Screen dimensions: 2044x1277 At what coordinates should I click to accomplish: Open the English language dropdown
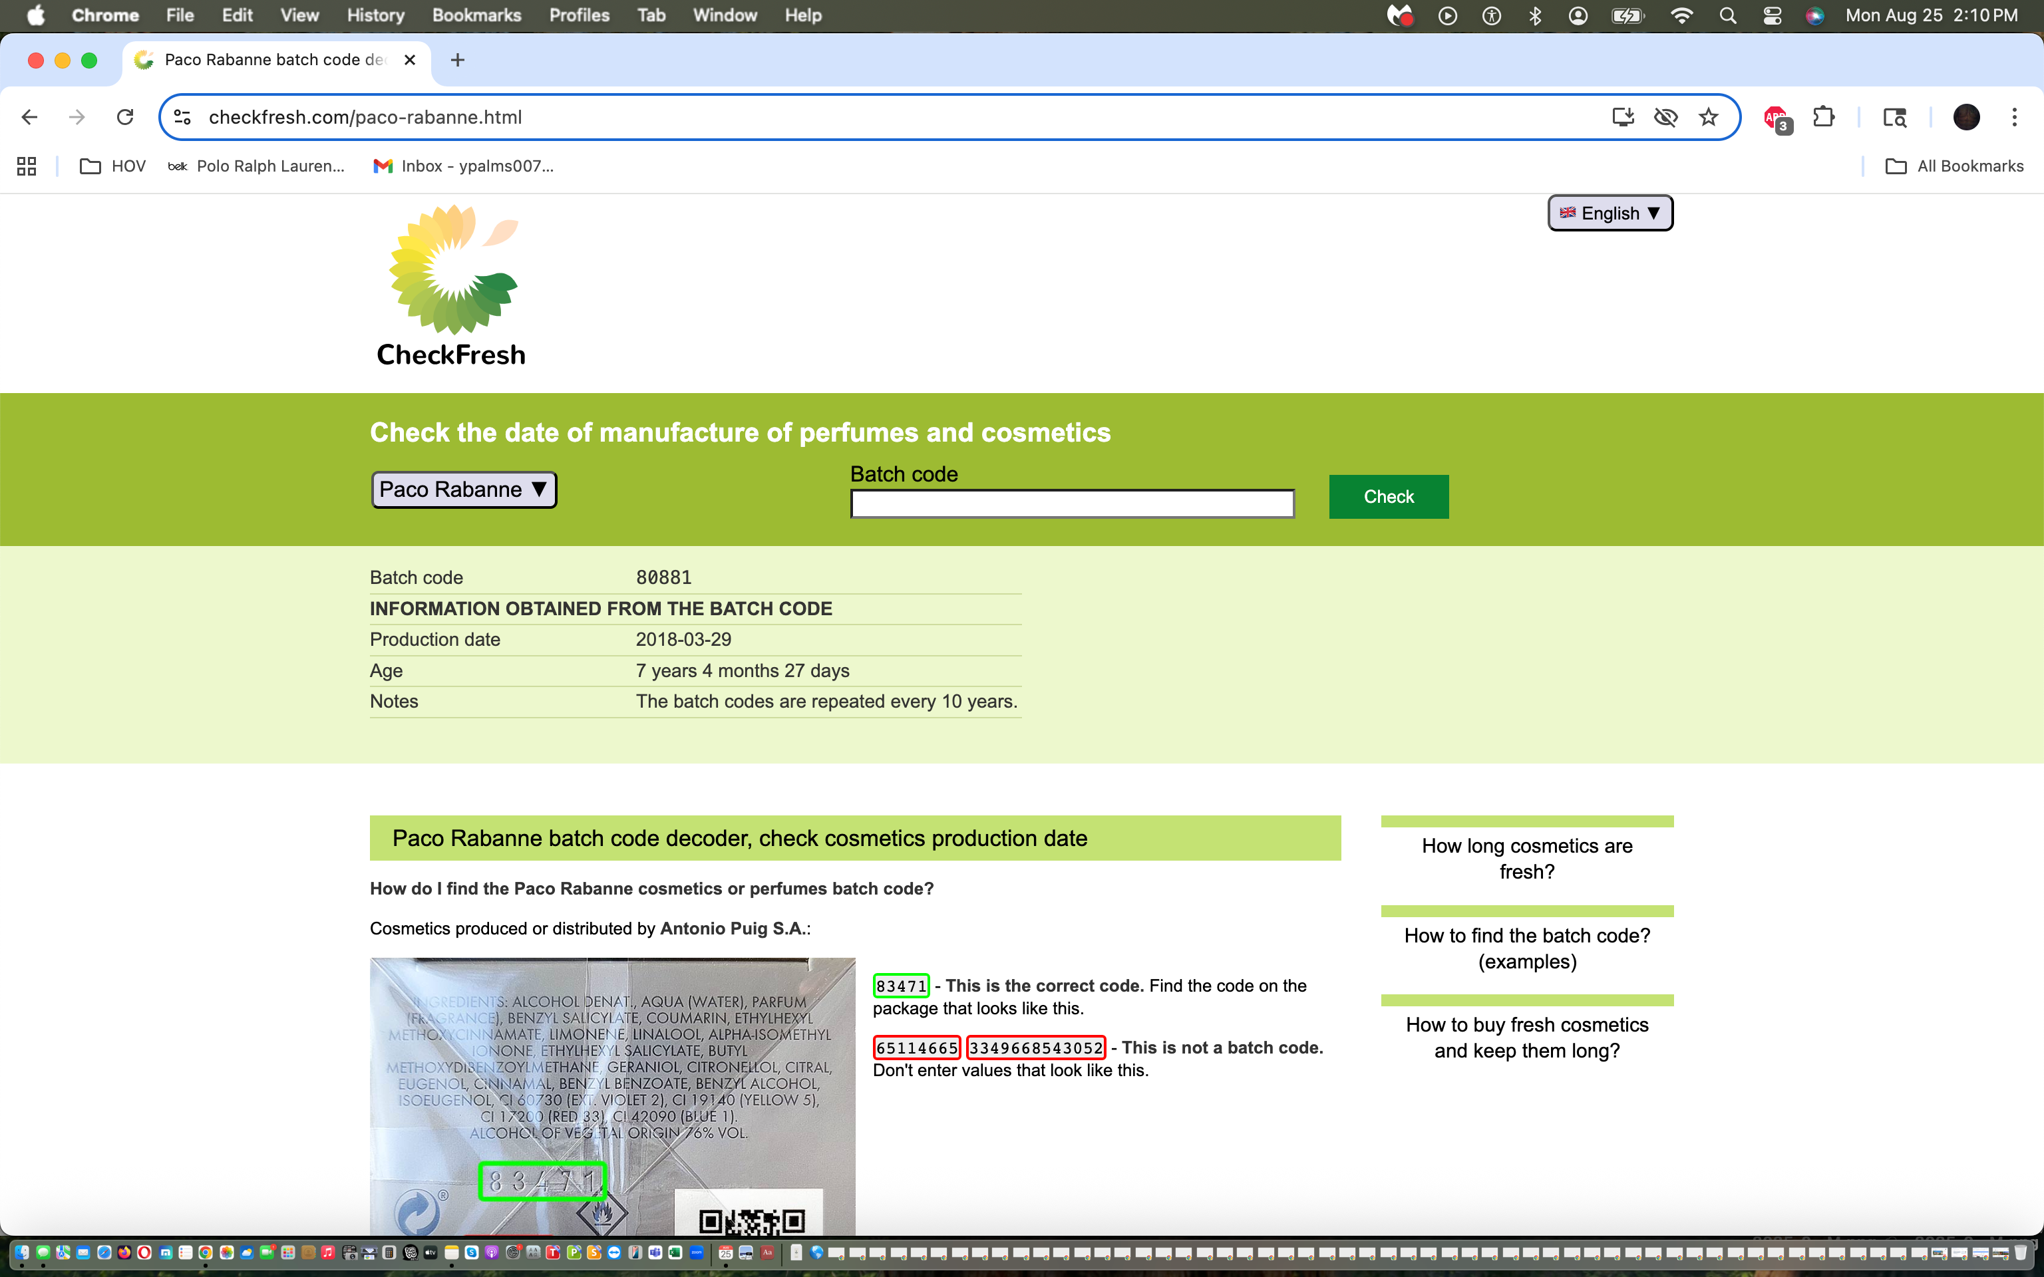(x=1610, y=213)
